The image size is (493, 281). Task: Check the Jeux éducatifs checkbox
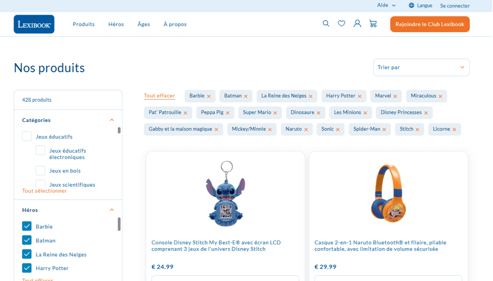tap(27, 136)
